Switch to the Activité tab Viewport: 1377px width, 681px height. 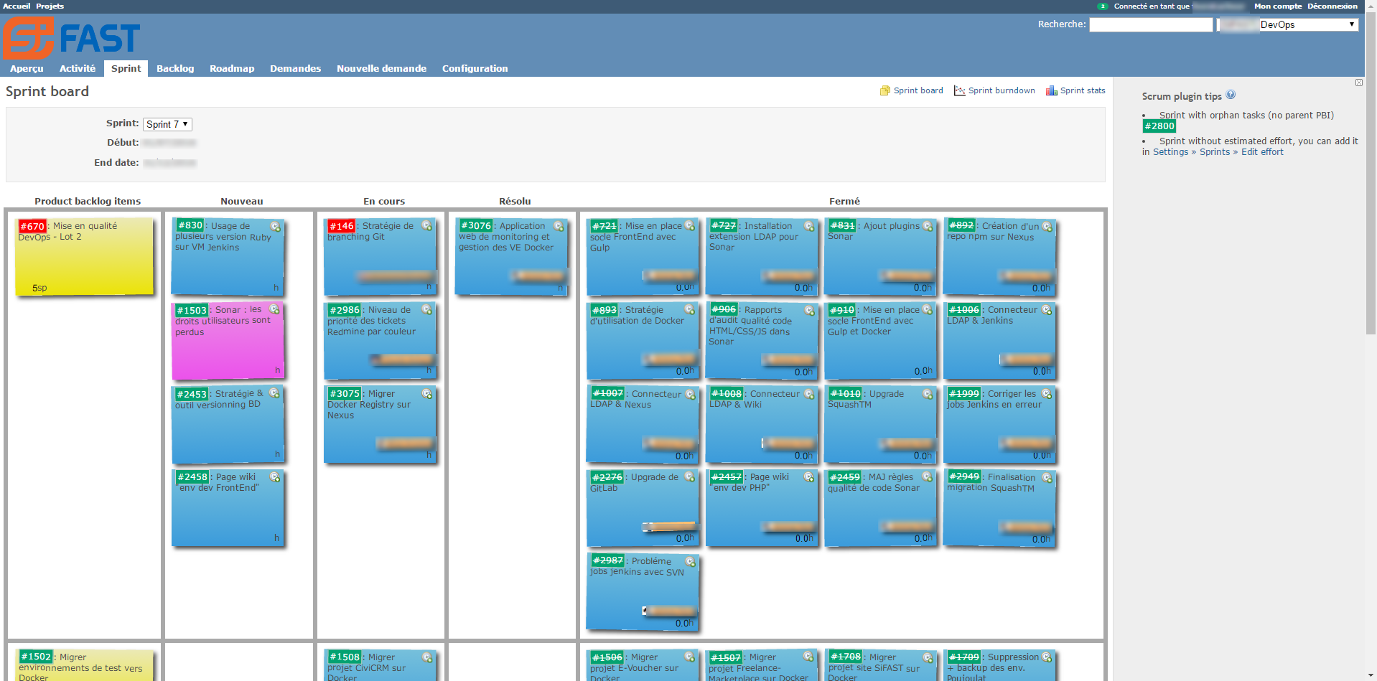pyautogui.click(x=78, y=68)
